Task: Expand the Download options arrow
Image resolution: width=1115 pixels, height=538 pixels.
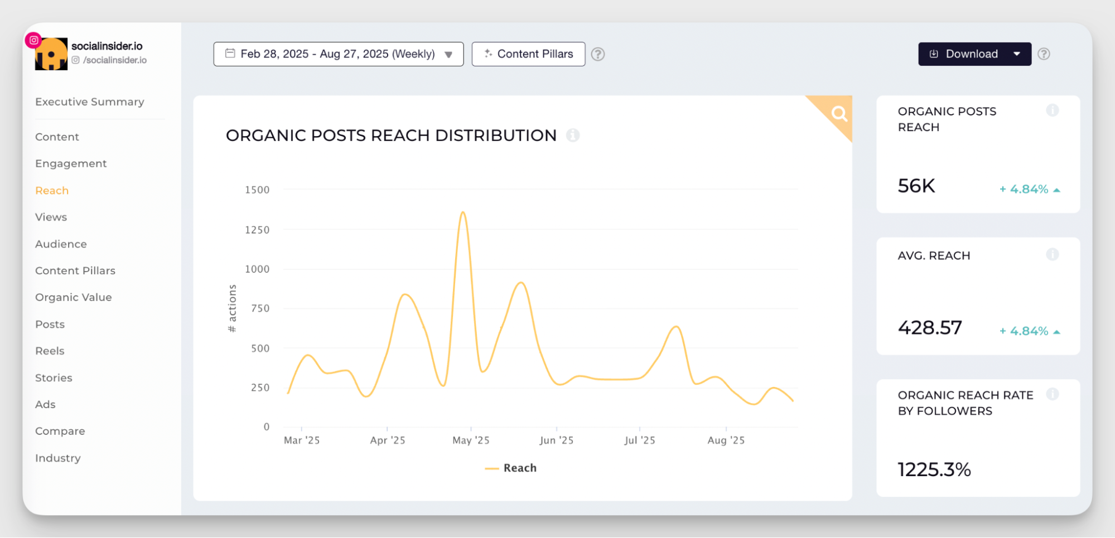Action: [x=1017, y=54]
